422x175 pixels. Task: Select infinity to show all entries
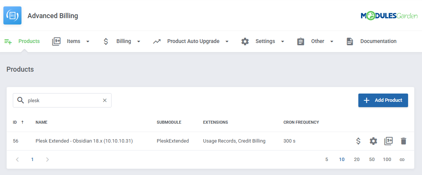coord(402,160)
